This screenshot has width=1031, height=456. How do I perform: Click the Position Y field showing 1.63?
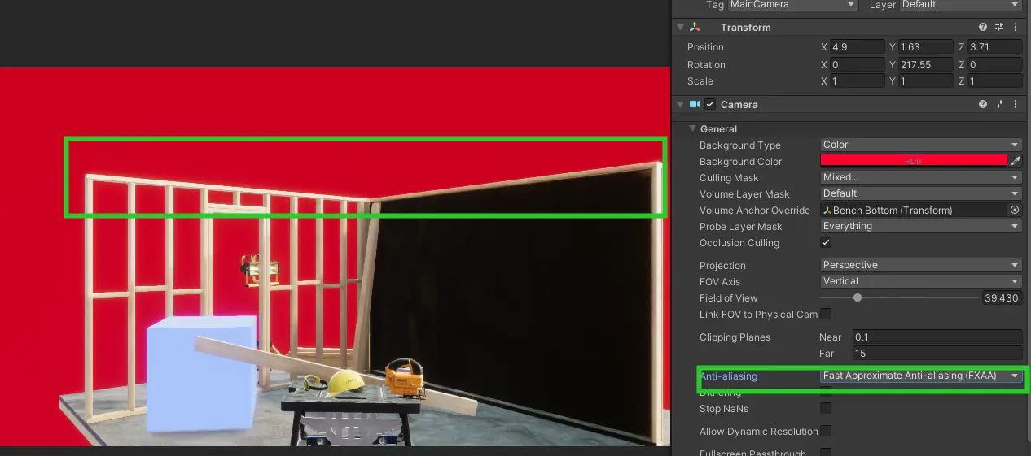point(926,46)
